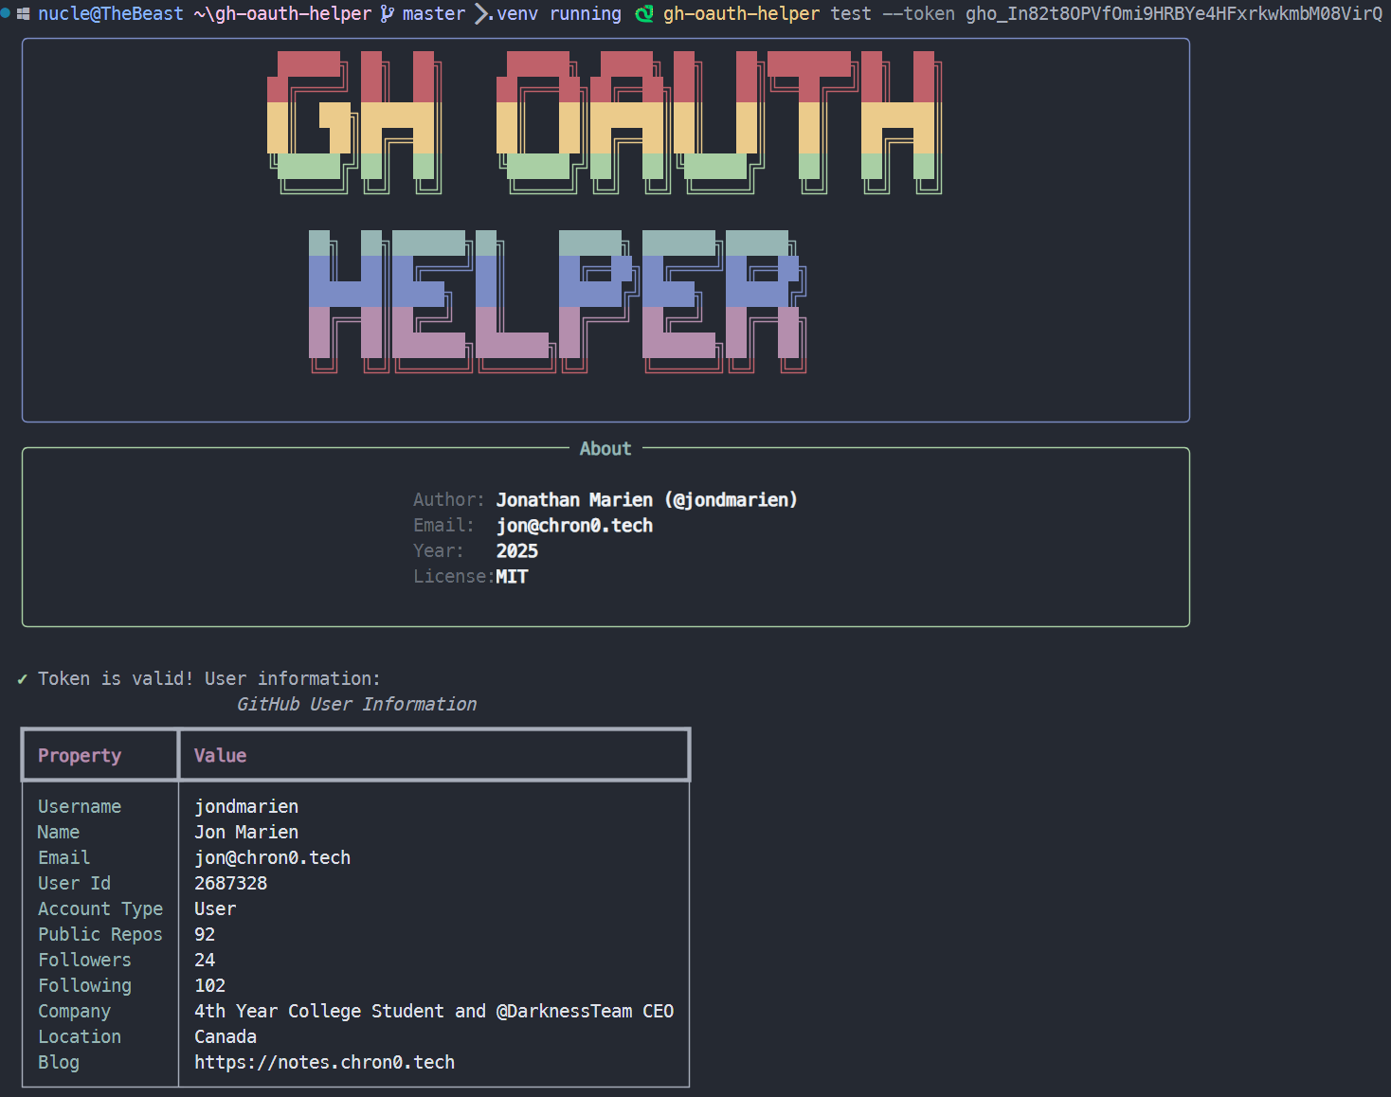Click the following value '102'
The width and height of the screenshot is (1391, 1097).
(x=209, y=986)
